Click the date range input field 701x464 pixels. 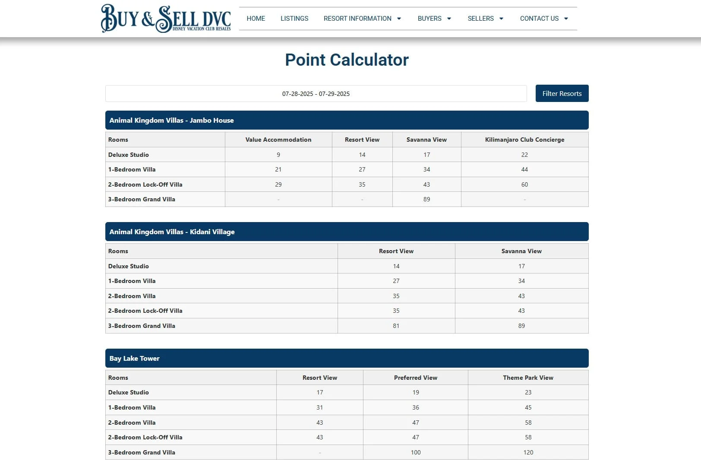tap(316, 94)
